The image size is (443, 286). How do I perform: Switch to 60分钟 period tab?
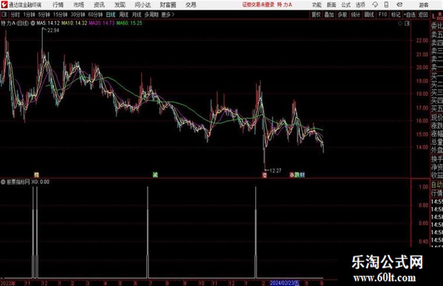(x=96, y=15)
